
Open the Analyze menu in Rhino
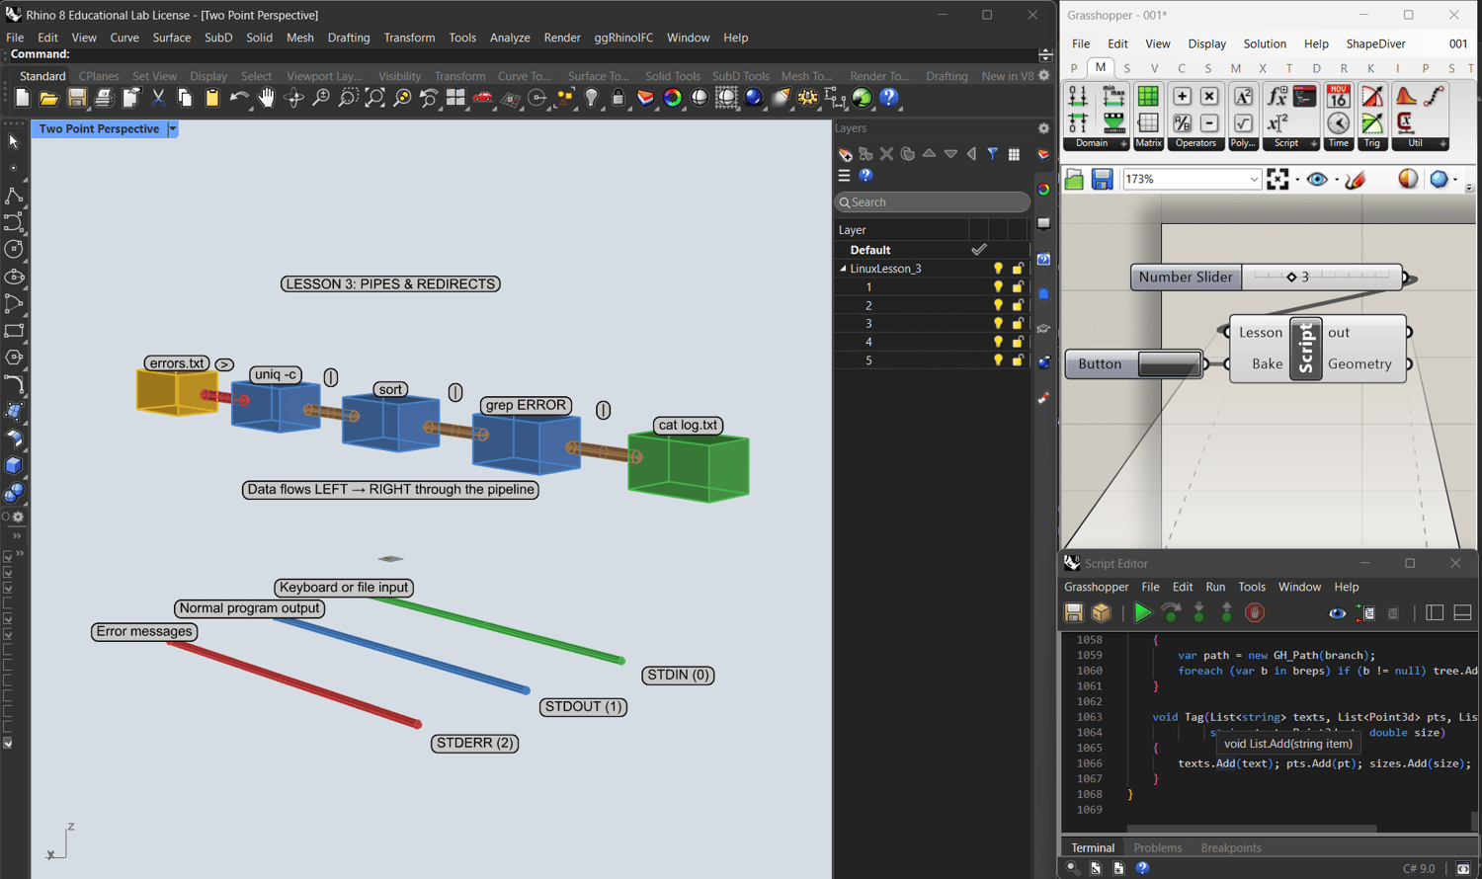(510, 38)
